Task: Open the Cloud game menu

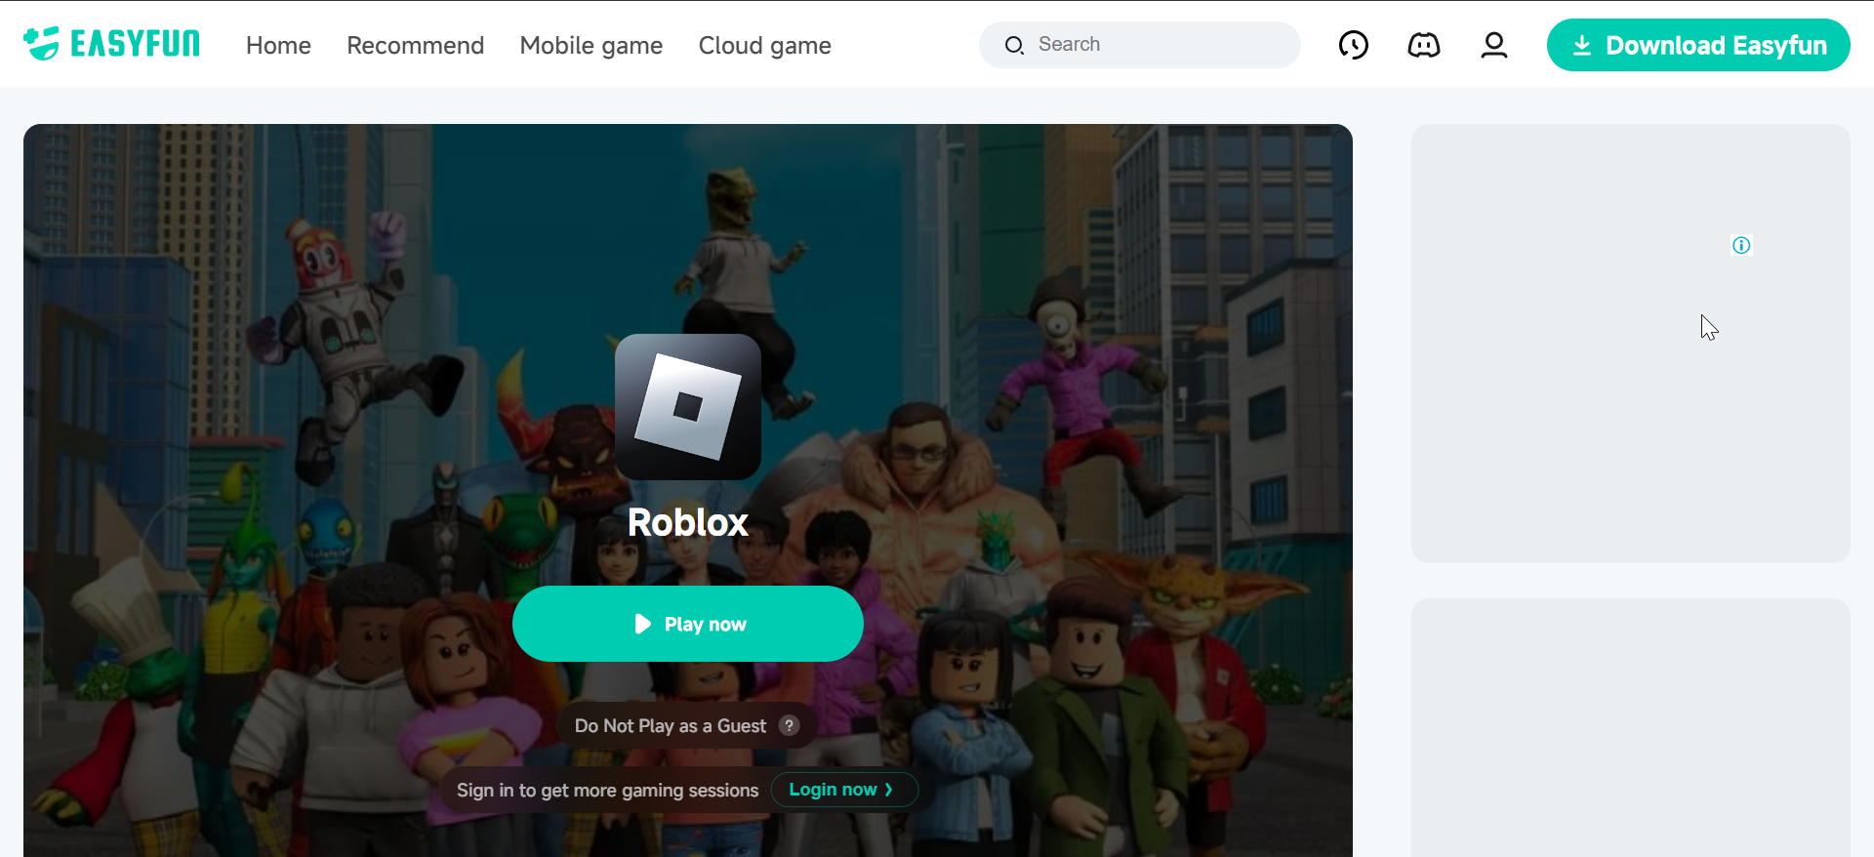Action: (765, 45)
